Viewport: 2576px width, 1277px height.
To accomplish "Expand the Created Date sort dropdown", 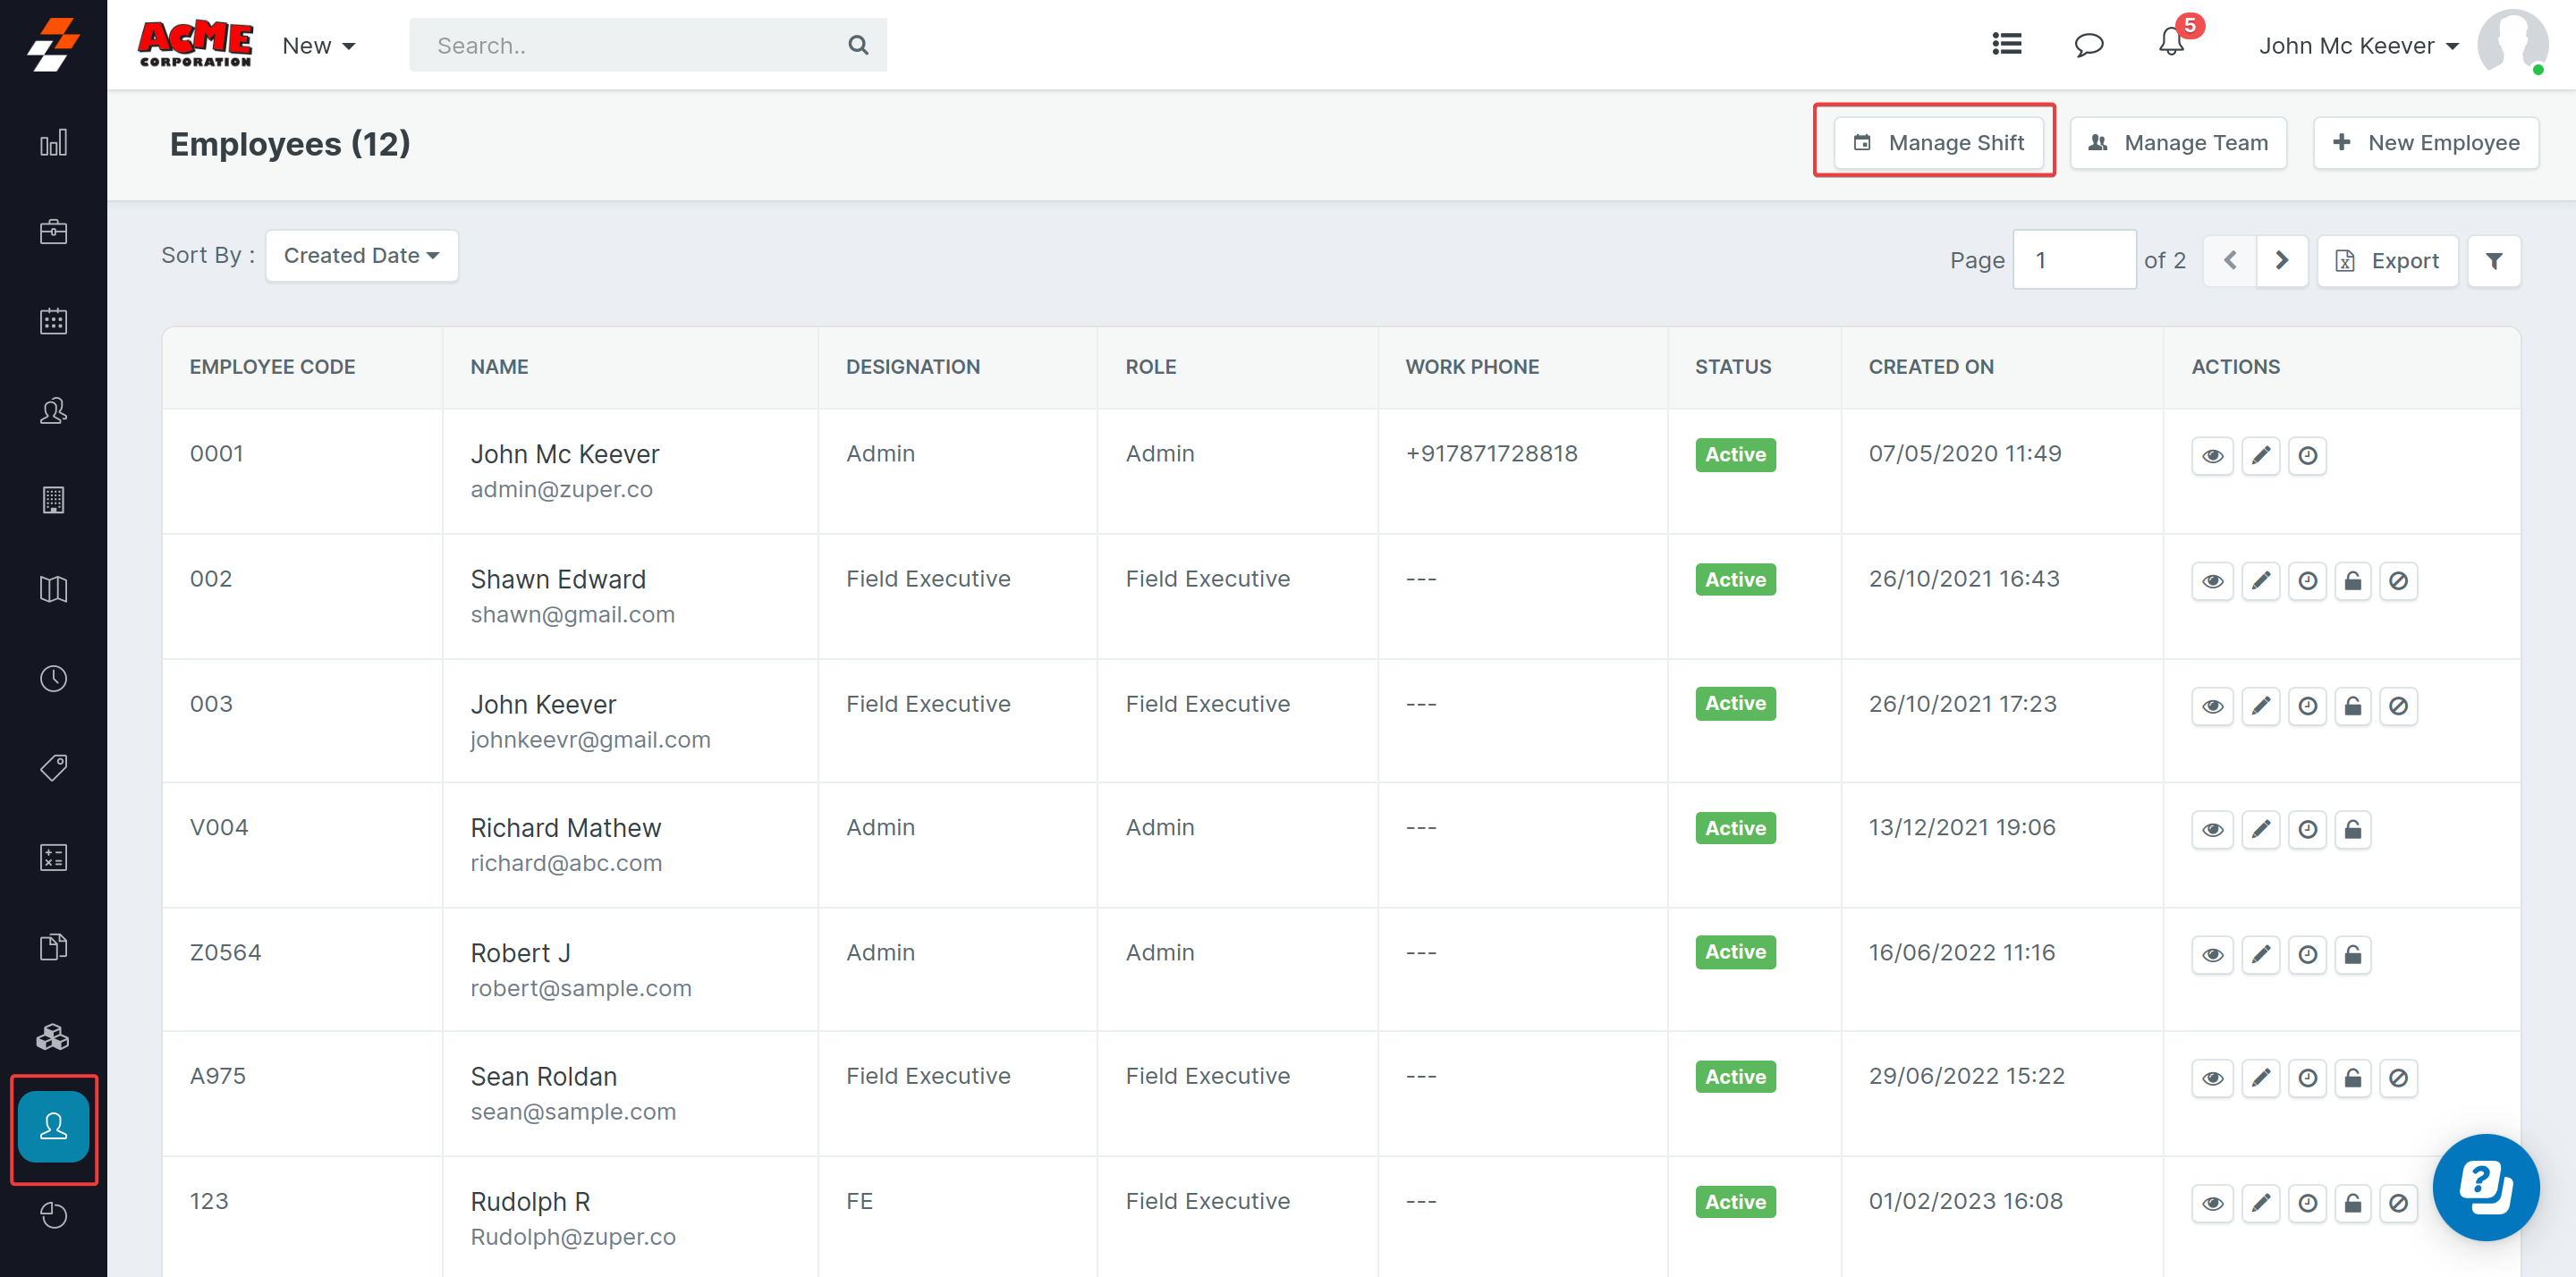I will [361, 256].
